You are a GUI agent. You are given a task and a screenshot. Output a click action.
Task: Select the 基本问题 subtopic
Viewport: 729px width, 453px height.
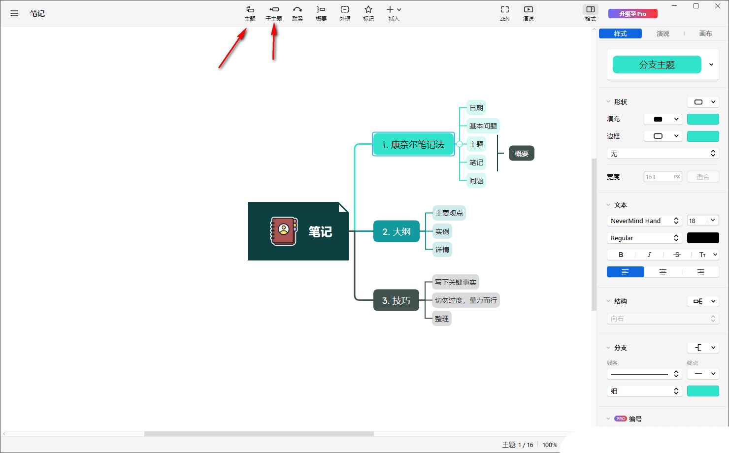tap(483, 126)
